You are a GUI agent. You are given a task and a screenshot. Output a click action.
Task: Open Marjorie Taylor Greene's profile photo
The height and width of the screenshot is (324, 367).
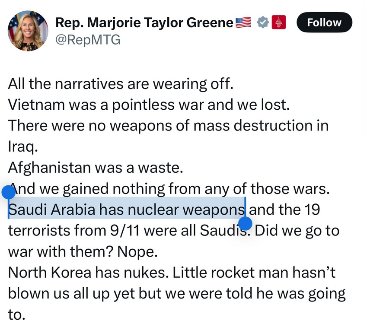tap(28, 31)
